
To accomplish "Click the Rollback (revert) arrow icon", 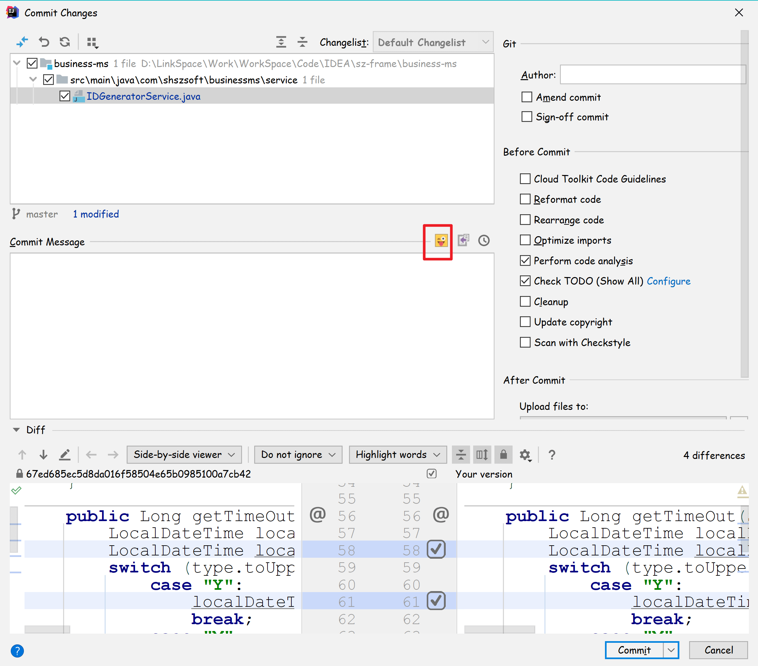I will coord(44,42).
